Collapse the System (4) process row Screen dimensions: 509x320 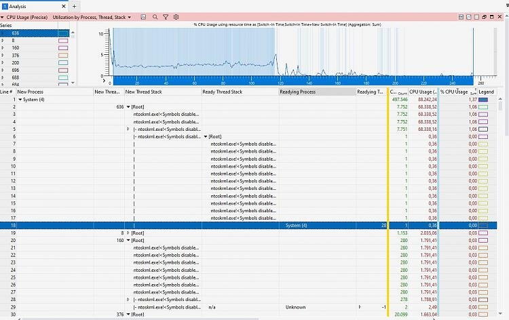point(20,100)
